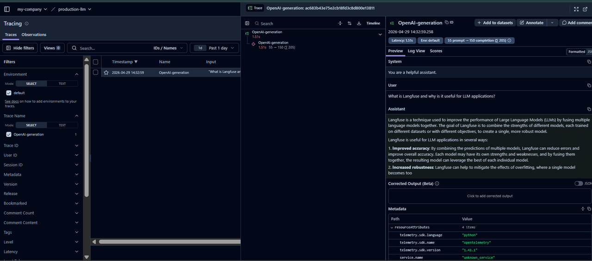Select all traces header checkbox
The height and width of the screenshot is (261, 592).
(95, 62)
